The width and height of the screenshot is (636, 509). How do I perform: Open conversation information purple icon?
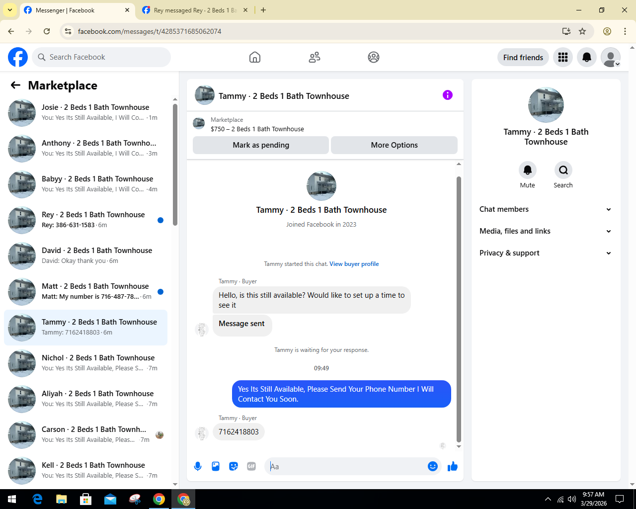448,95
